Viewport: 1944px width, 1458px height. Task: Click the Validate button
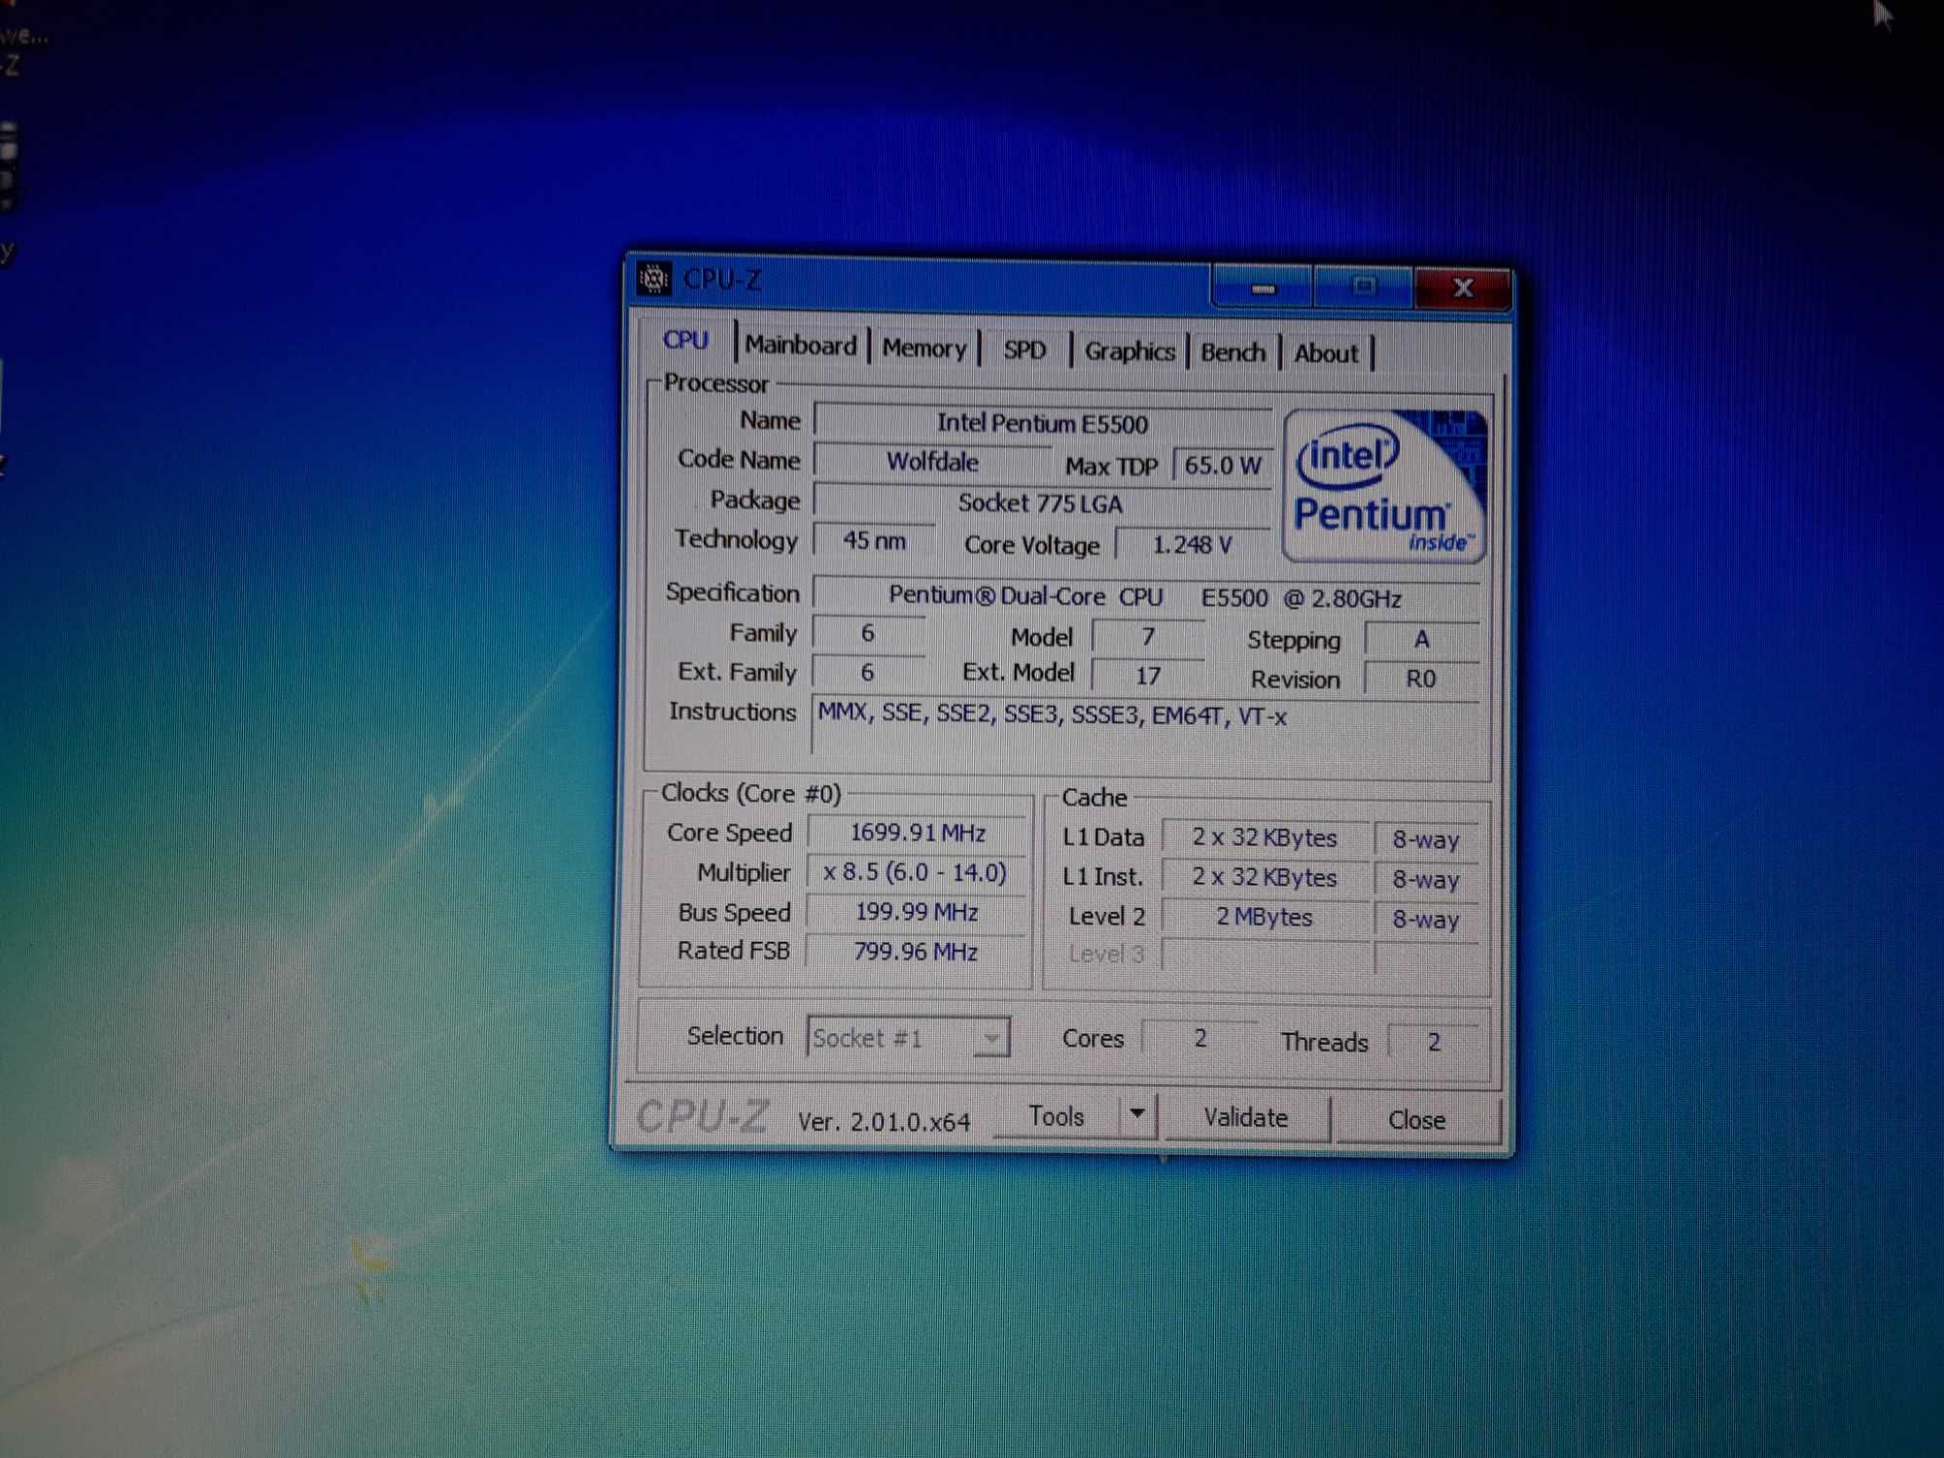[1245, 1118]
